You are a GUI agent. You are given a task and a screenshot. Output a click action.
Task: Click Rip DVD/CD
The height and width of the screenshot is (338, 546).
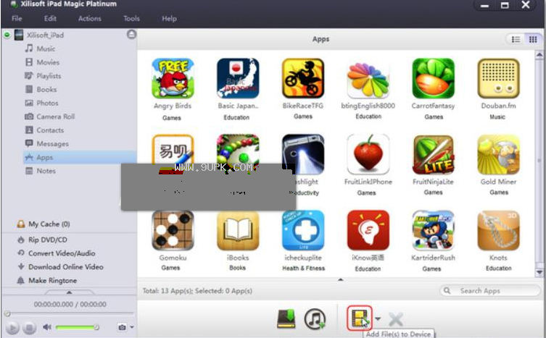click(47, 240)
